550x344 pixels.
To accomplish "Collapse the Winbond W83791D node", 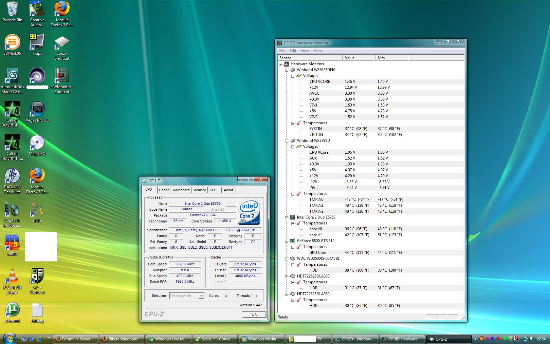I will (x=287, y=141).
